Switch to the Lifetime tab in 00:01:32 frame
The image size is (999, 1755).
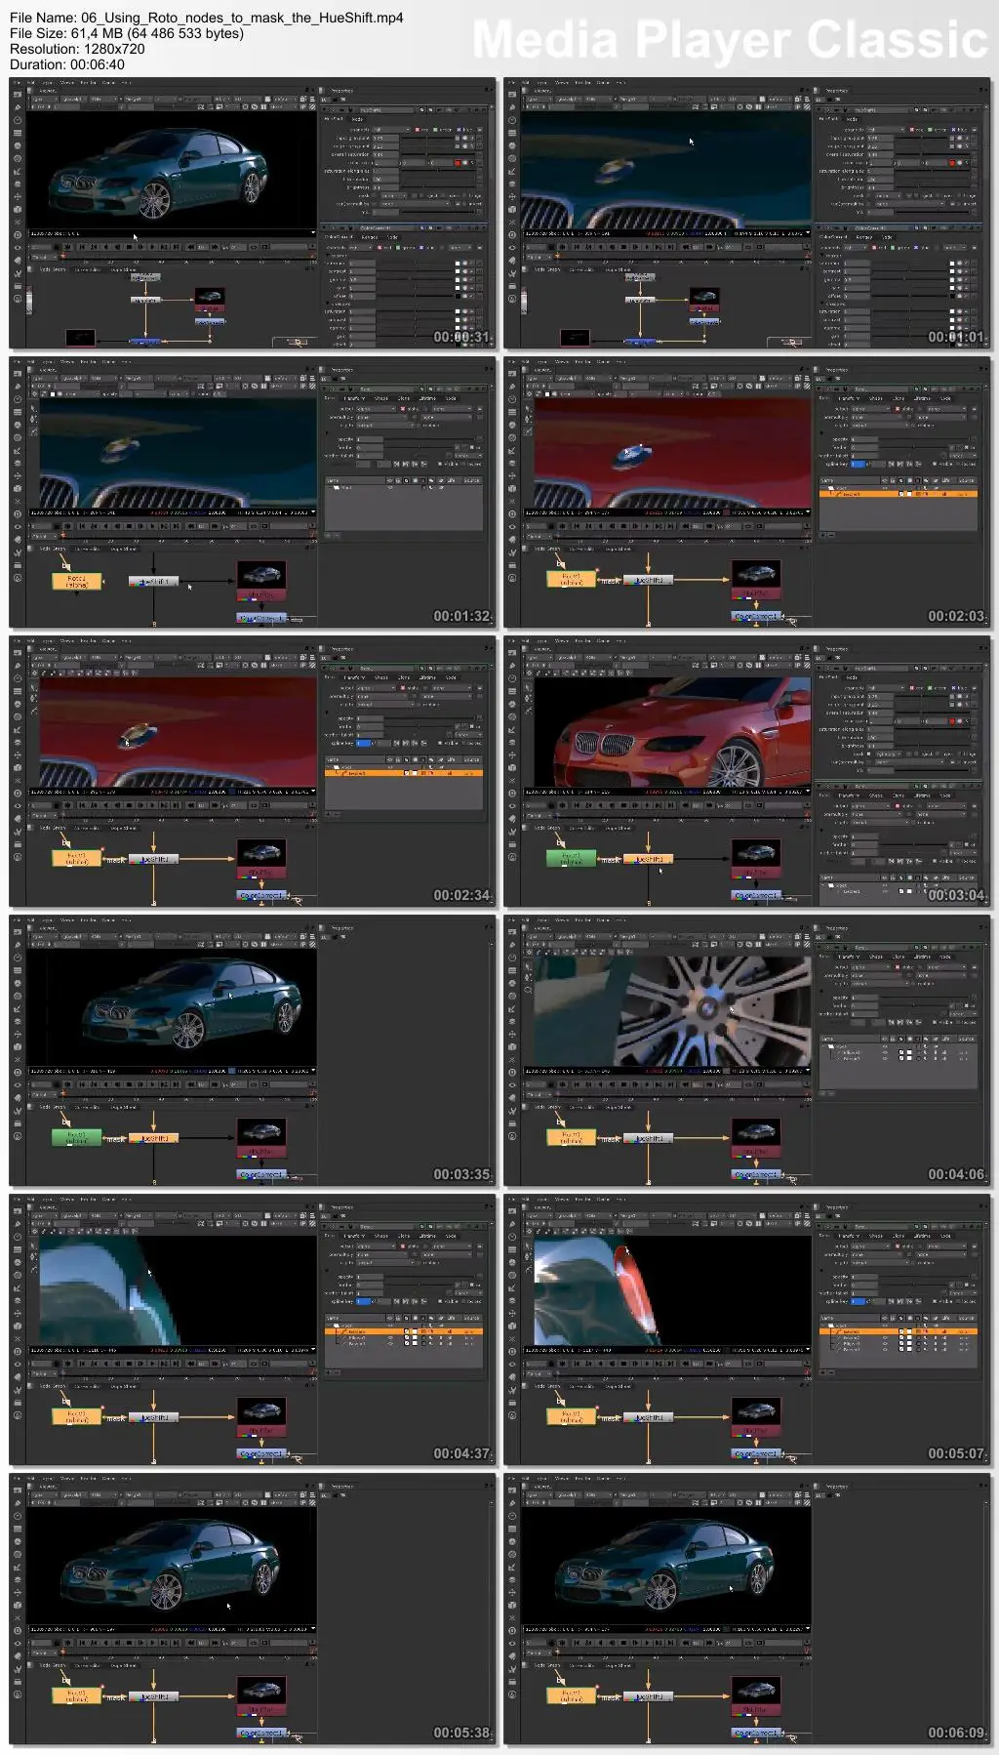coord(428,398)
